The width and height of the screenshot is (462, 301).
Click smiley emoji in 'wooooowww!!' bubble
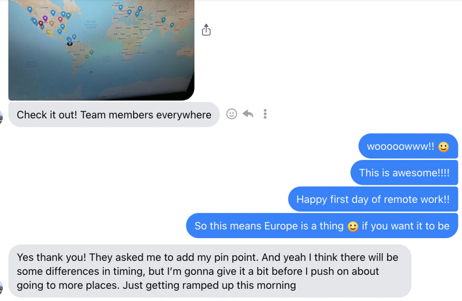(x=444, y=147)
